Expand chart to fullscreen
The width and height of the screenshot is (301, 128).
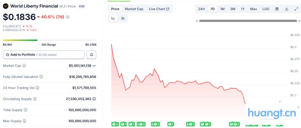tap(296, 9)
